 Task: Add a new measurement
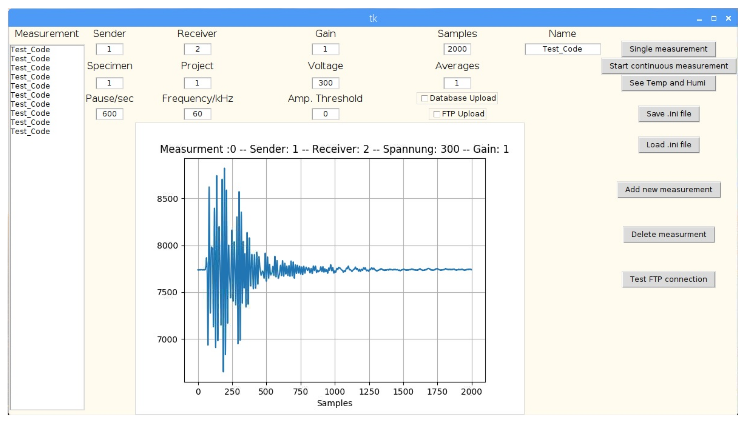point(668,189)
